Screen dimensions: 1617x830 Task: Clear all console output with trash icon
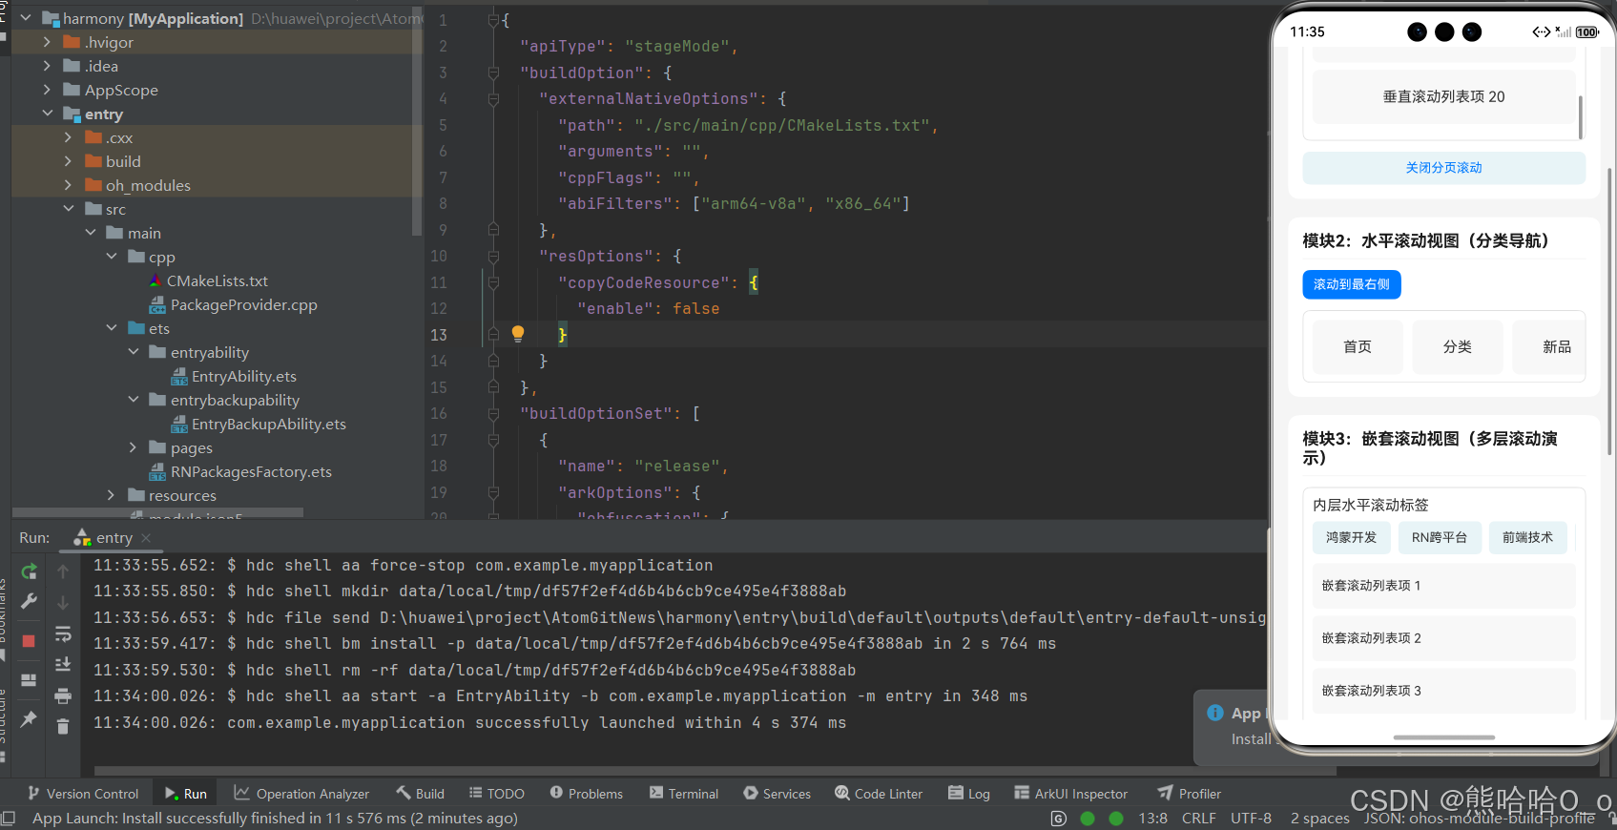click(63, 726)
